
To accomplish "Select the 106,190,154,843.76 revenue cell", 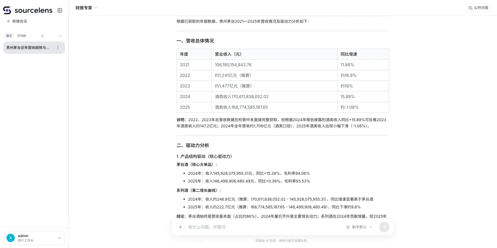I will tap(274, 65).
